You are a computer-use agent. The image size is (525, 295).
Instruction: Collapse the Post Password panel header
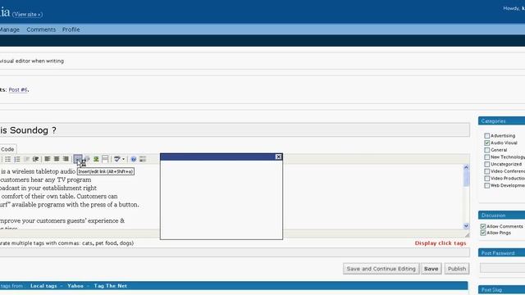pos(501,253)
